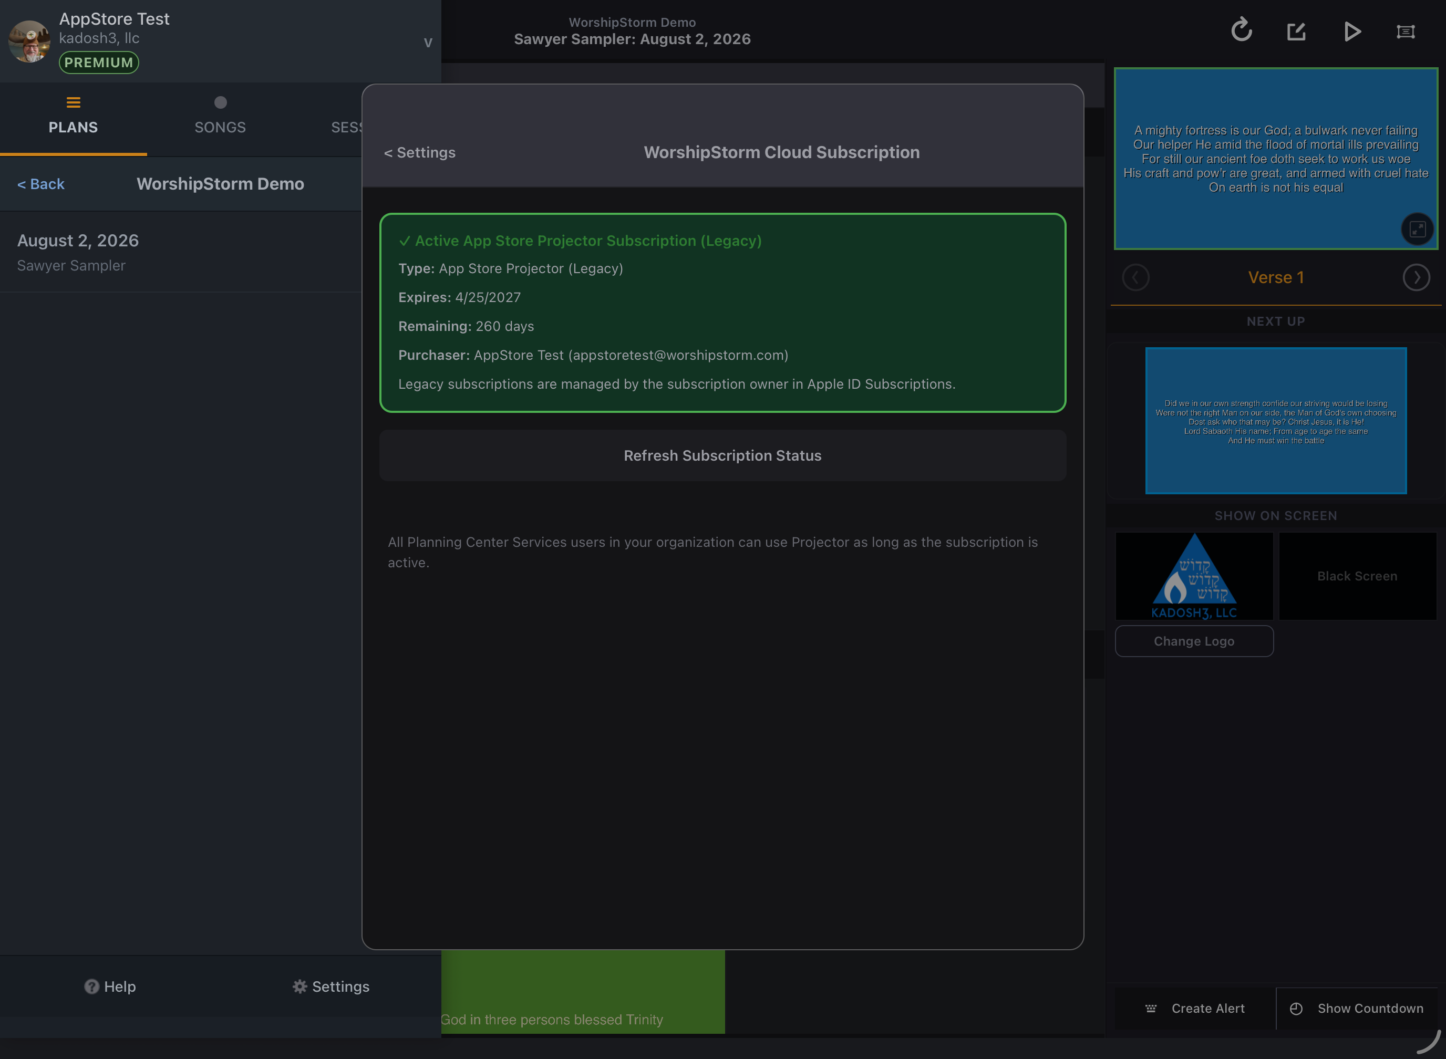Click the Verse 1 label
Screen dimensions: 1446x1059
[1275, 277]
